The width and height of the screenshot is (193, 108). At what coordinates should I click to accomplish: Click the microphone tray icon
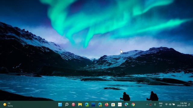[155, 104]
